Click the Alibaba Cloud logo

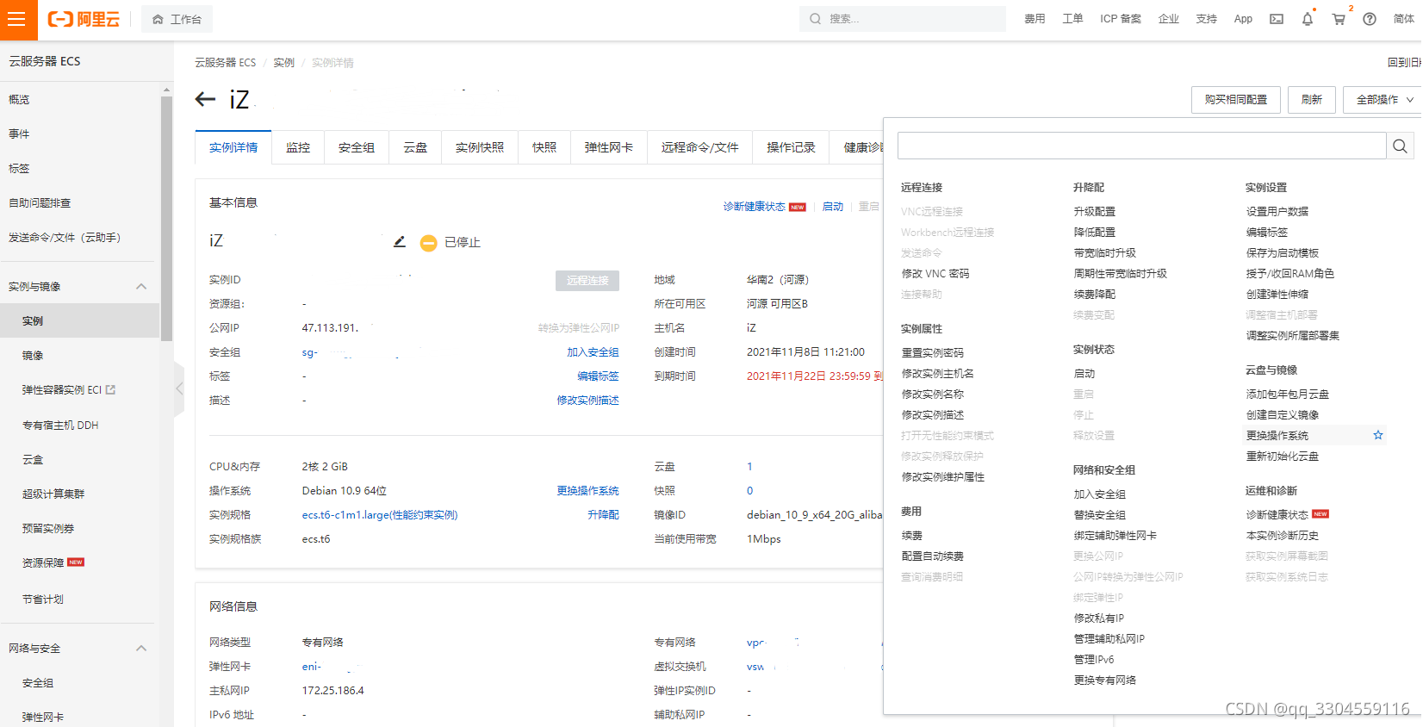[x=84, y=19]
